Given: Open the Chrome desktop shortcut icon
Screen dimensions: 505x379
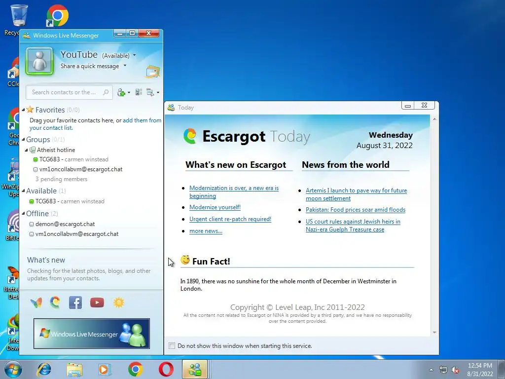Looking at the screenshot, I should click(x=57, y=15).
